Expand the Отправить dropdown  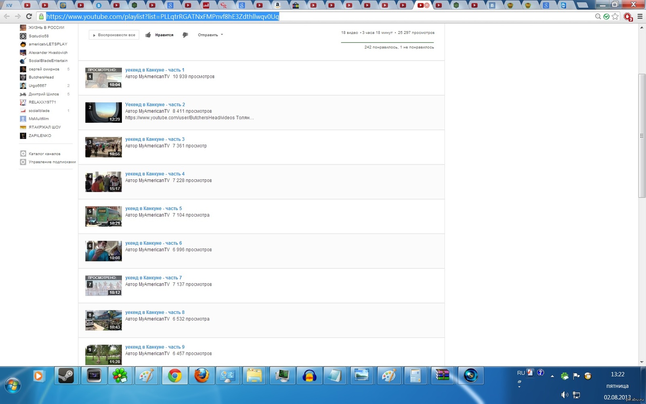click(x=210, y=35)
